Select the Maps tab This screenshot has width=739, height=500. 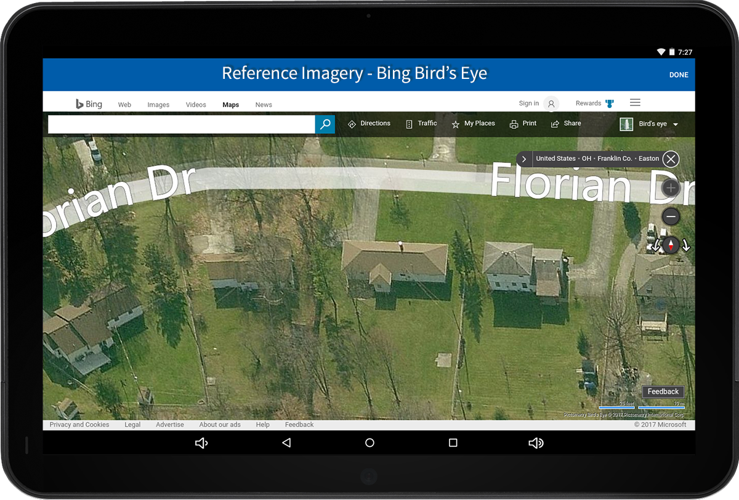click(x=231, y=105)
